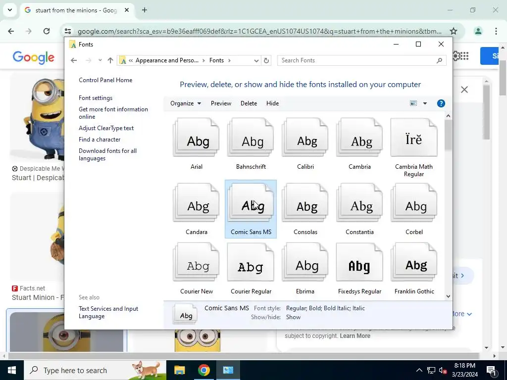Screen dimensions: 507x380
Task: Click the search magnifier in Search Fonts box
Action: (x=439, y=60)
